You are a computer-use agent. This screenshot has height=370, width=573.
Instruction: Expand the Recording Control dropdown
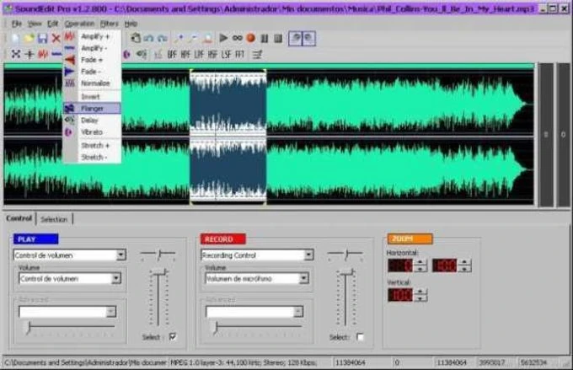(x=308, y=255)
